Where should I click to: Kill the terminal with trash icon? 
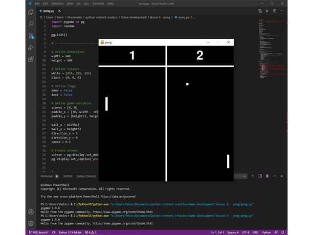267,176
